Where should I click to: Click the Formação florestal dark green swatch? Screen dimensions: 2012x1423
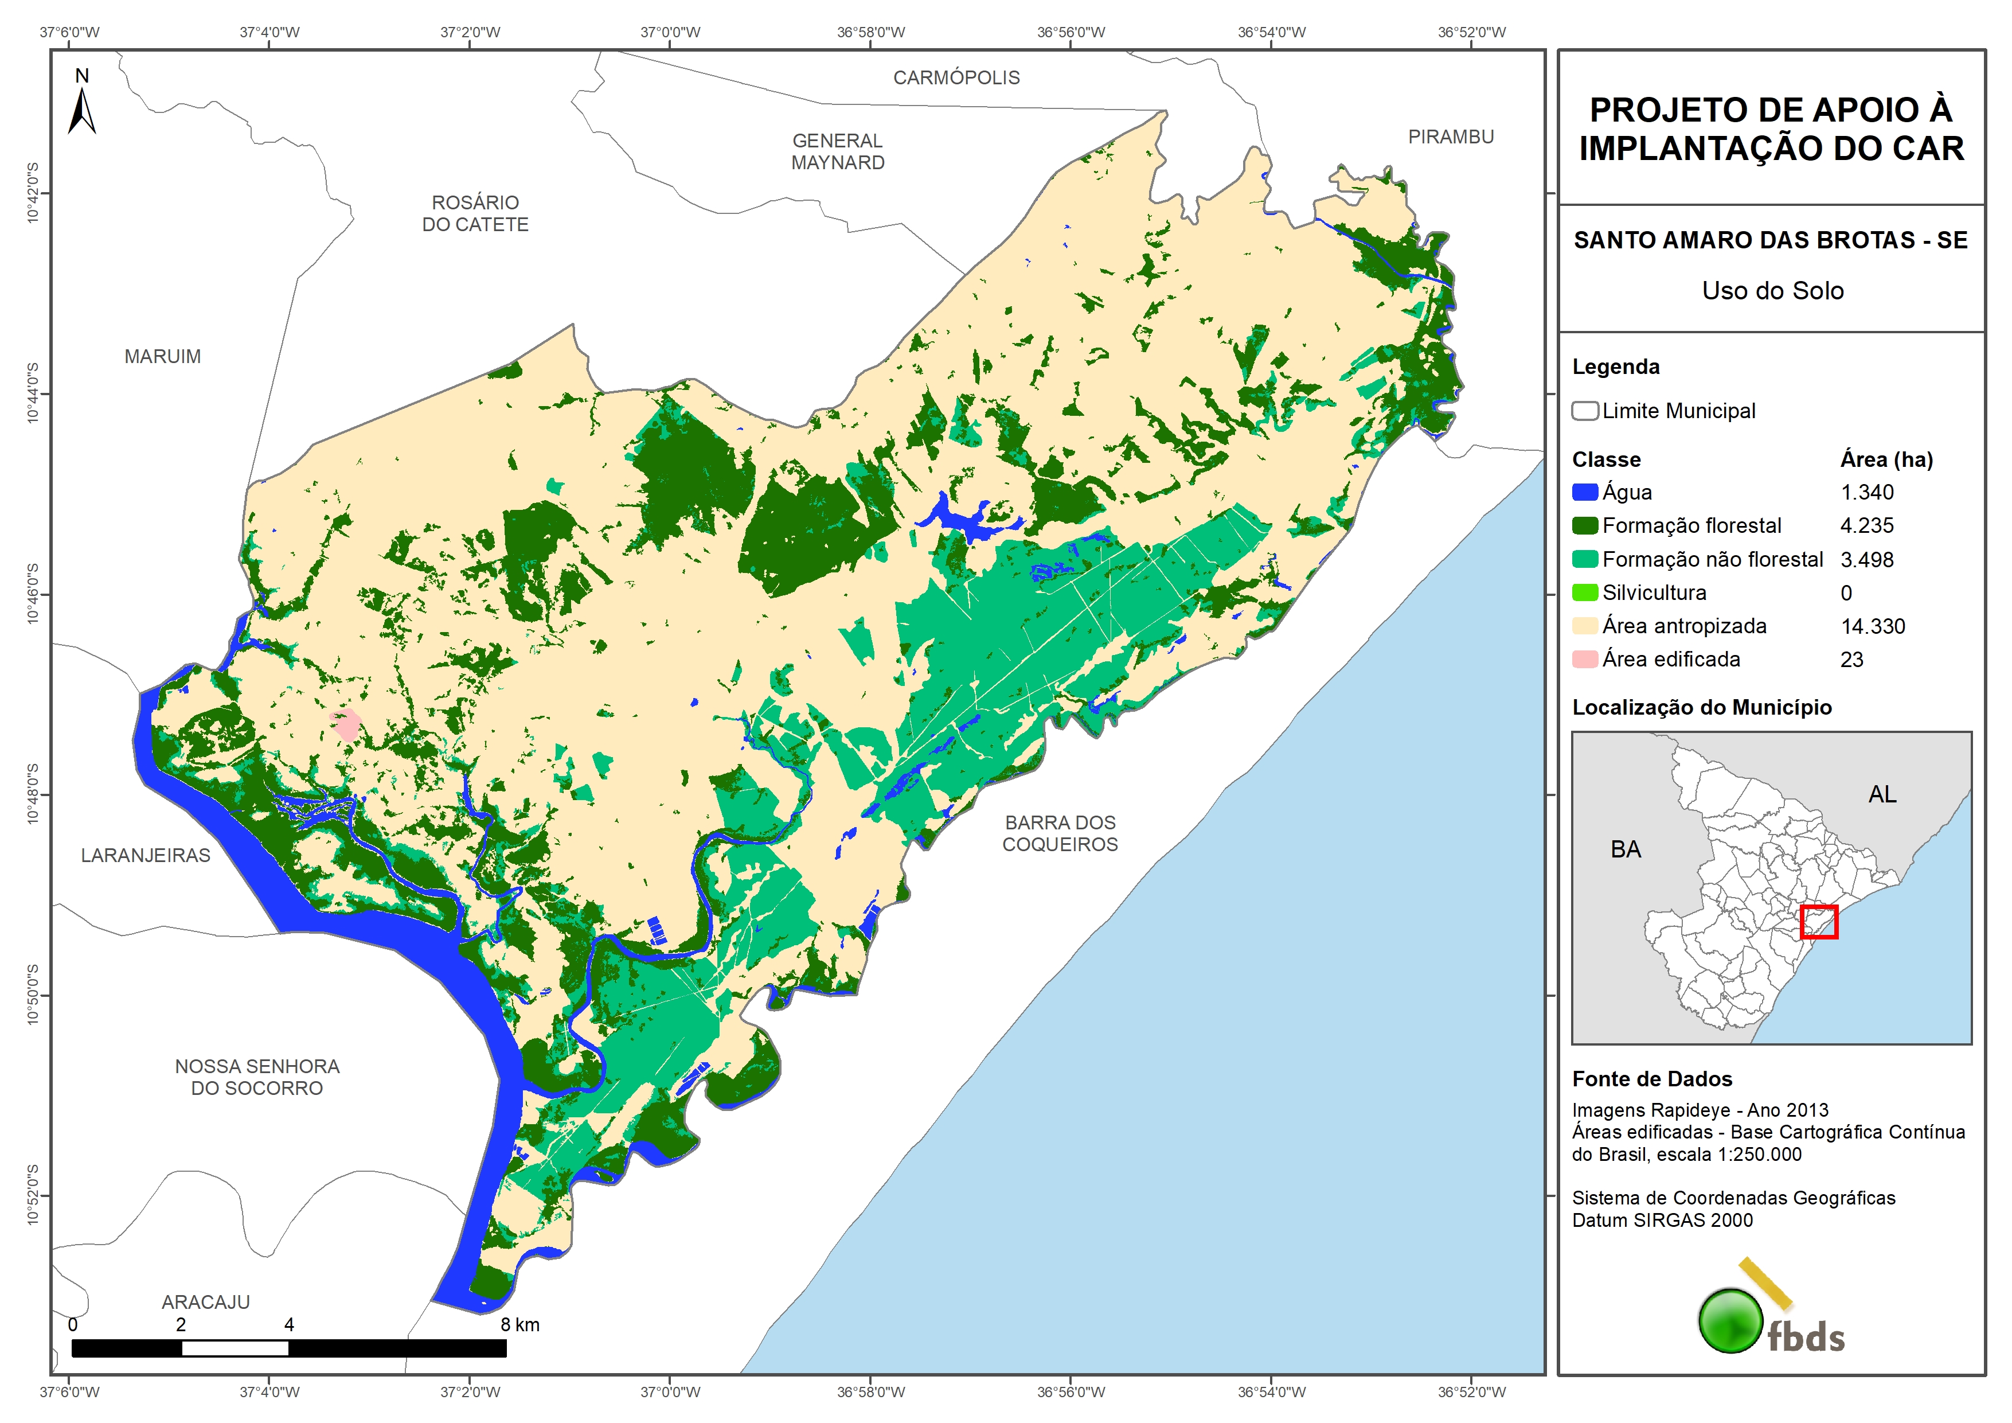1584,525
